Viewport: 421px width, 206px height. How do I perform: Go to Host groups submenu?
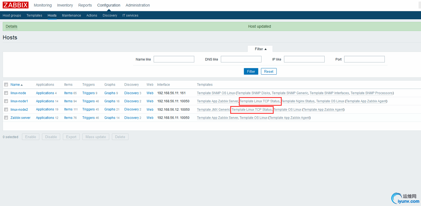[x=12, y=16]
